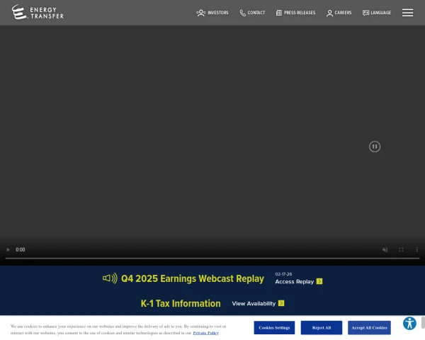
Task: Go to Press Releases
Action: [300, 13]
